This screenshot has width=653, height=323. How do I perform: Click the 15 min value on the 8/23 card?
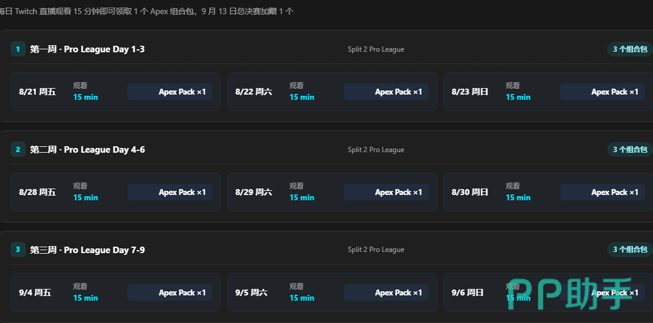pos(518,97)
